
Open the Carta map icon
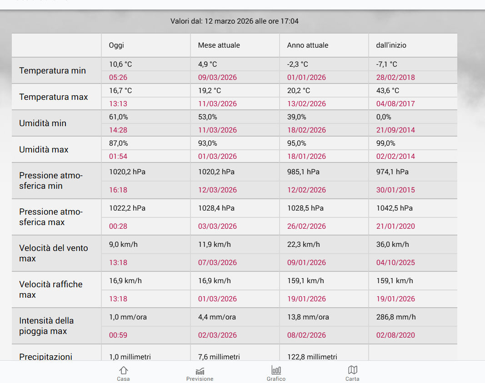pos(352,370)
